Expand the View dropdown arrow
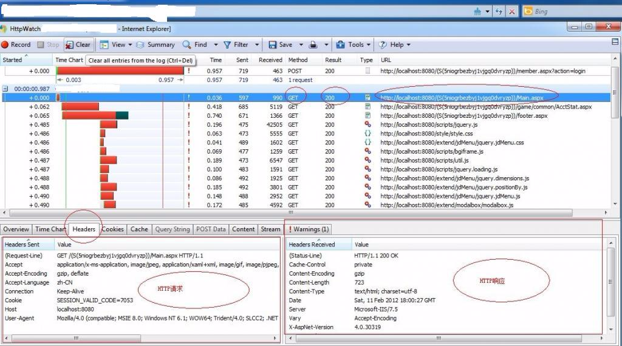The height and width of the screenshot is (346, 622). pyautogui.click(x=130, y=45)
